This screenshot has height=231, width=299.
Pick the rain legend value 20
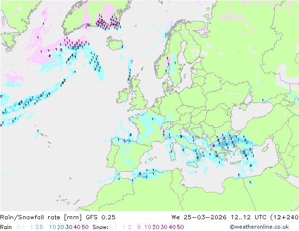click(x=60, y=227)
